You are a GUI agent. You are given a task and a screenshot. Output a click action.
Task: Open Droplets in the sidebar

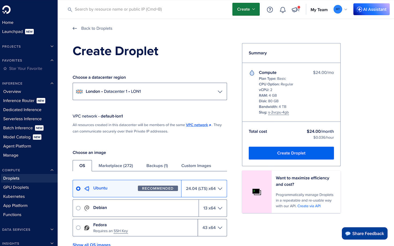pyautogui.click(x=29, y=178)
